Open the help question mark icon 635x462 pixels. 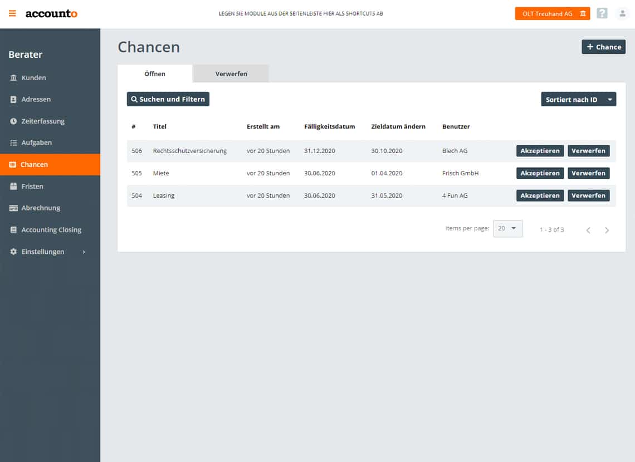coord(602,13)
